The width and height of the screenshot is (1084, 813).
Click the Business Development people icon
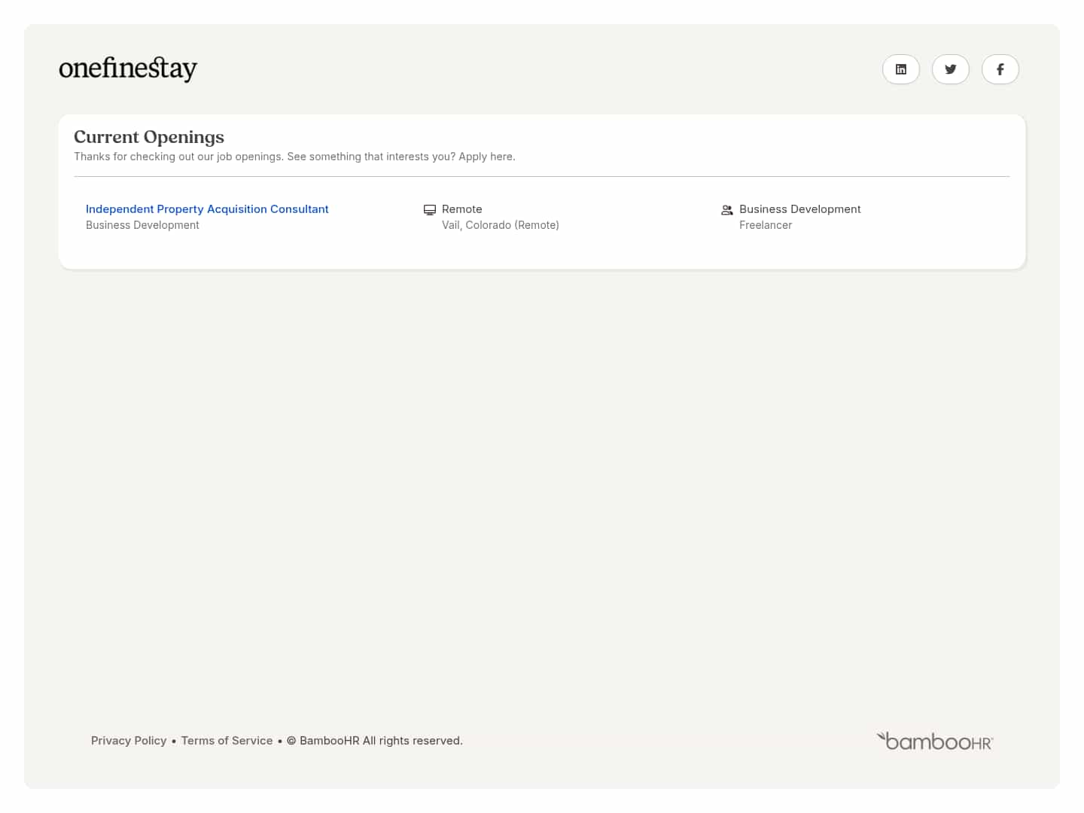[727, 210]
